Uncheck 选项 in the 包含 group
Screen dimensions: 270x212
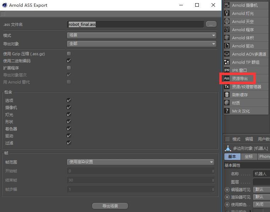coord(69,100)
